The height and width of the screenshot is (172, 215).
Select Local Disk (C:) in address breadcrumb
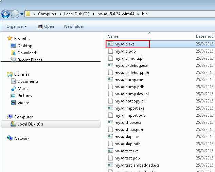pyautogui.click(x=77, y=14)
